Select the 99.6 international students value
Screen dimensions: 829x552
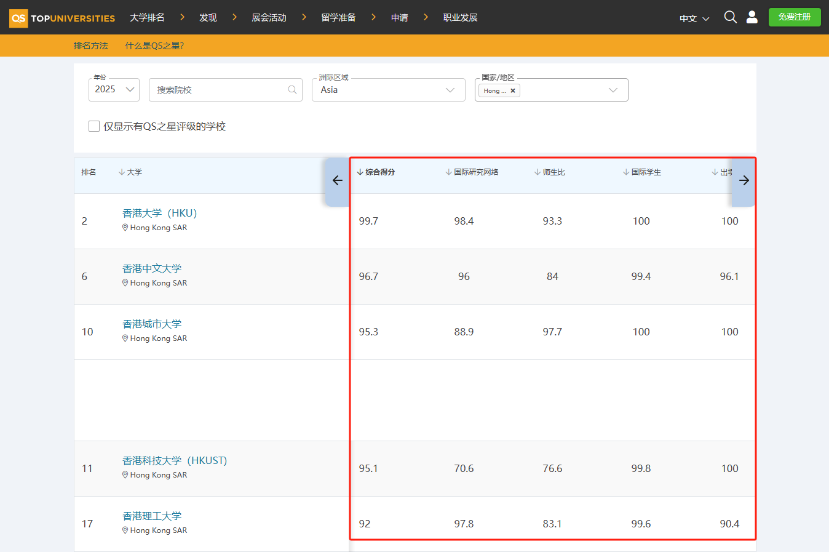click(641, 524)
